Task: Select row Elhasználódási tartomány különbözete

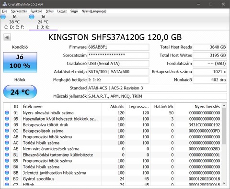Action: pyautogui.click(x=113, y=155)
